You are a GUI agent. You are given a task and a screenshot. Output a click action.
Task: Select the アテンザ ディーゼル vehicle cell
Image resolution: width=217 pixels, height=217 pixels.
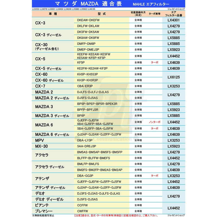coord(53,187)
